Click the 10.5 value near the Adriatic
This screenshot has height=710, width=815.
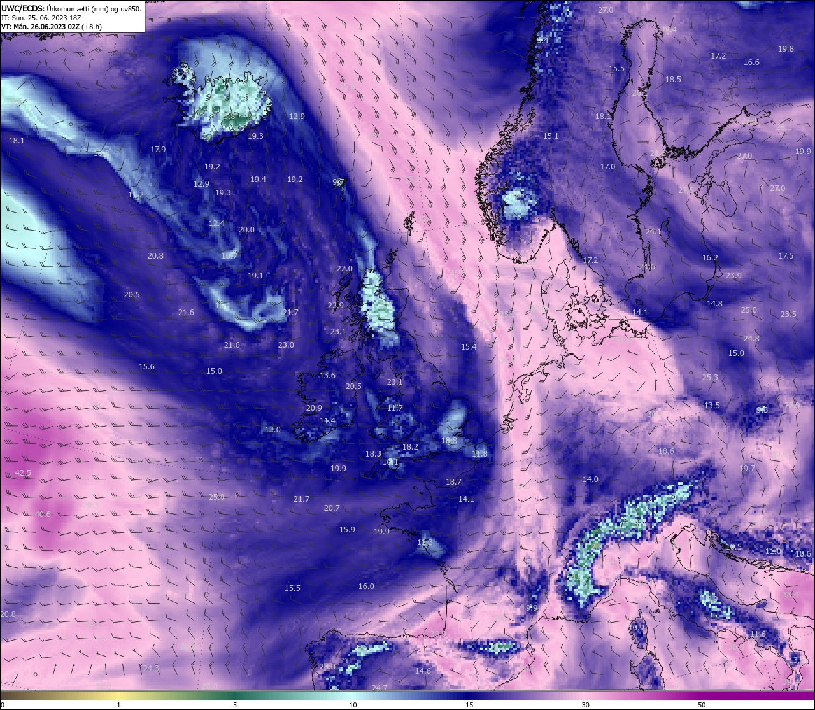733,547
